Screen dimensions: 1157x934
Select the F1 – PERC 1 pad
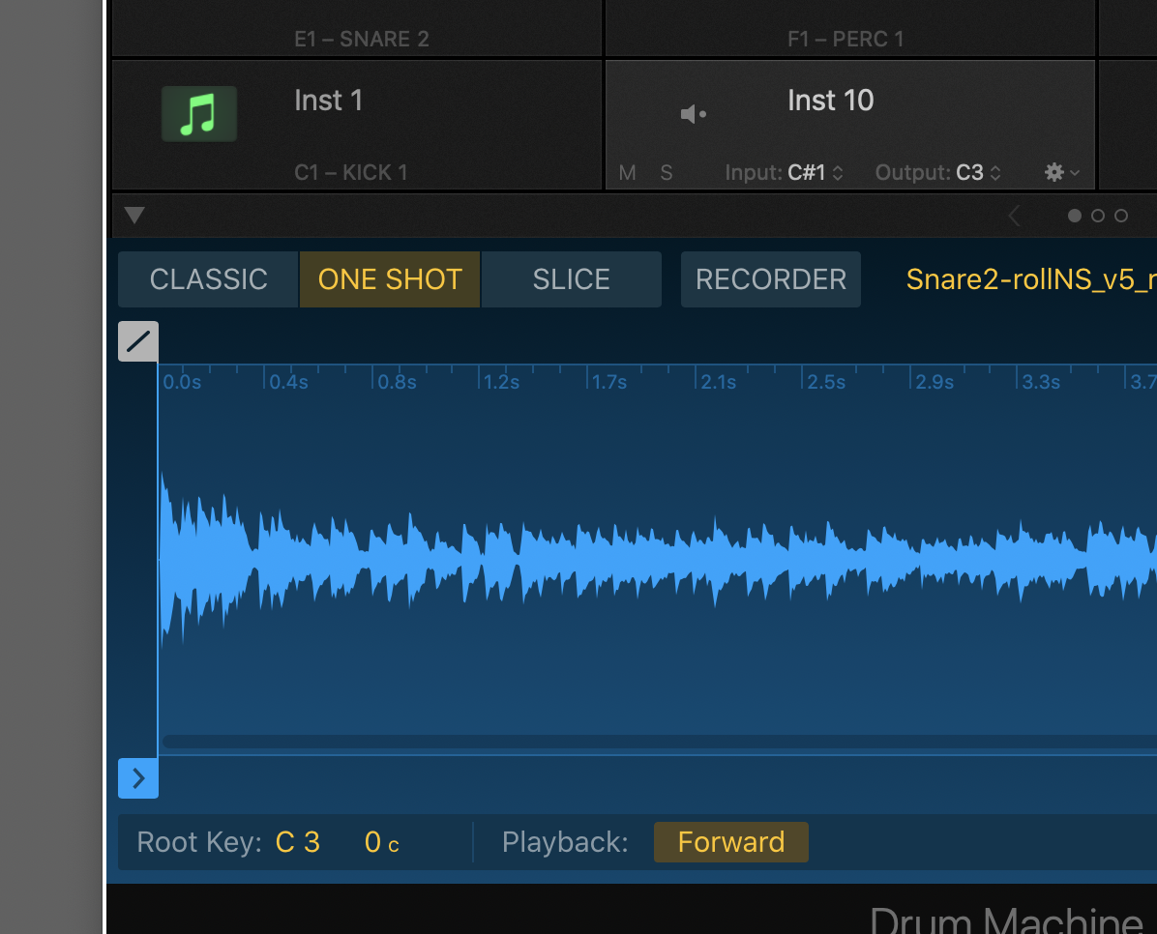pos(850,28)
